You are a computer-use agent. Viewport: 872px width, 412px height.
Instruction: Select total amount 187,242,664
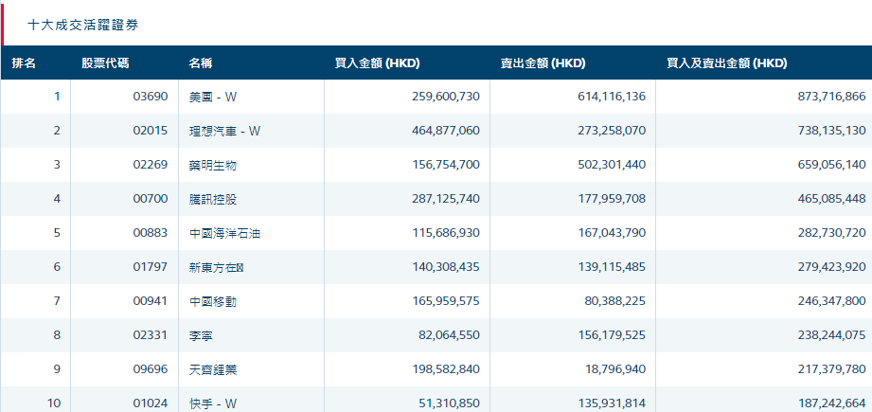[832, 403]
